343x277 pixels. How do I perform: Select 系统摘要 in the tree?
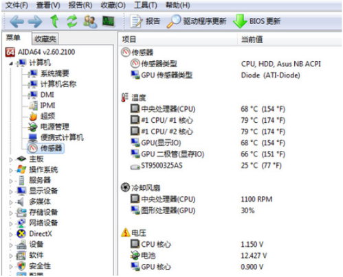pos(55,73)
